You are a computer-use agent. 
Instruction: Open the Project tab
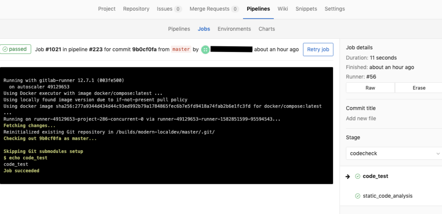tap(107, 9)
